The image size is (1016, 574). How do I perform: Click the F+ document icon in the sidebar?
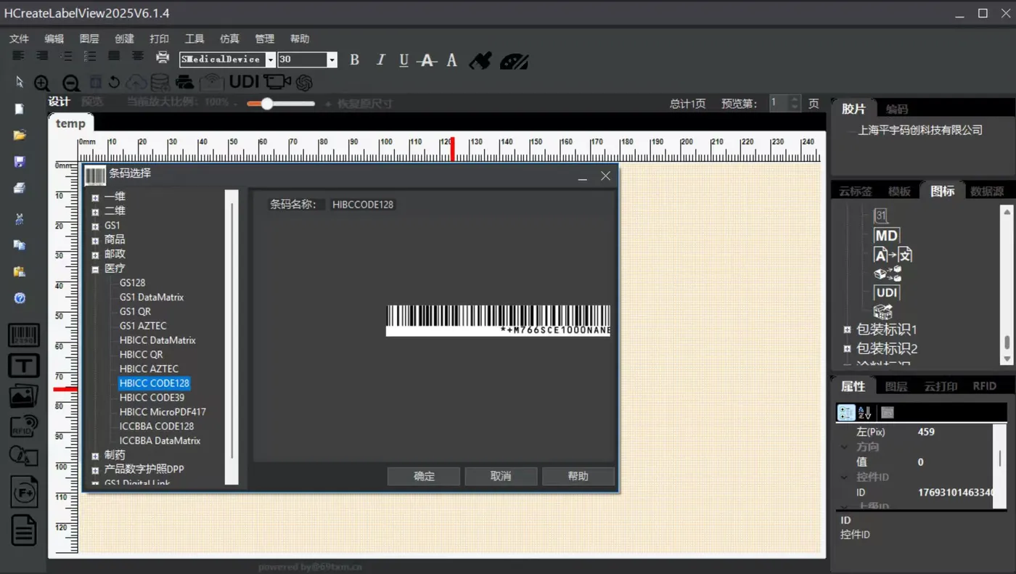(x=24, y=493)
